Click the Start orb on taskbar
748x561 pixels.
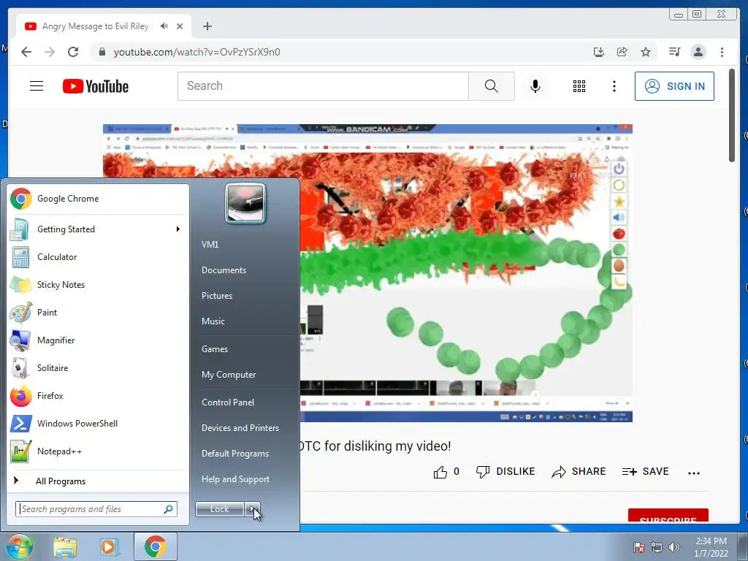coord(19,546)
